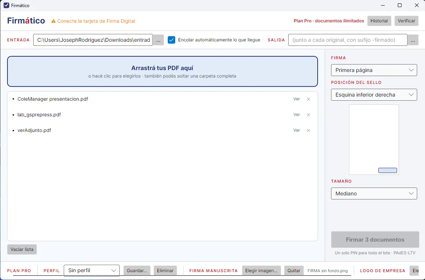This screenshot has height=280, width=425.
Task: Click Elegir imagen... for firma manuscrita
Action: tap(261, 271)
